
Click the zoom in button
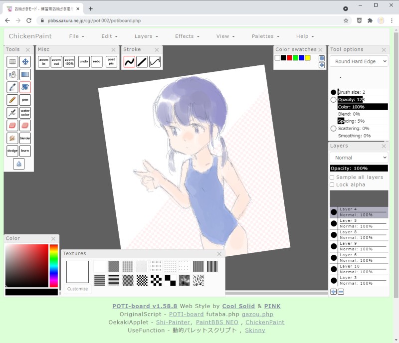(43, 62)
